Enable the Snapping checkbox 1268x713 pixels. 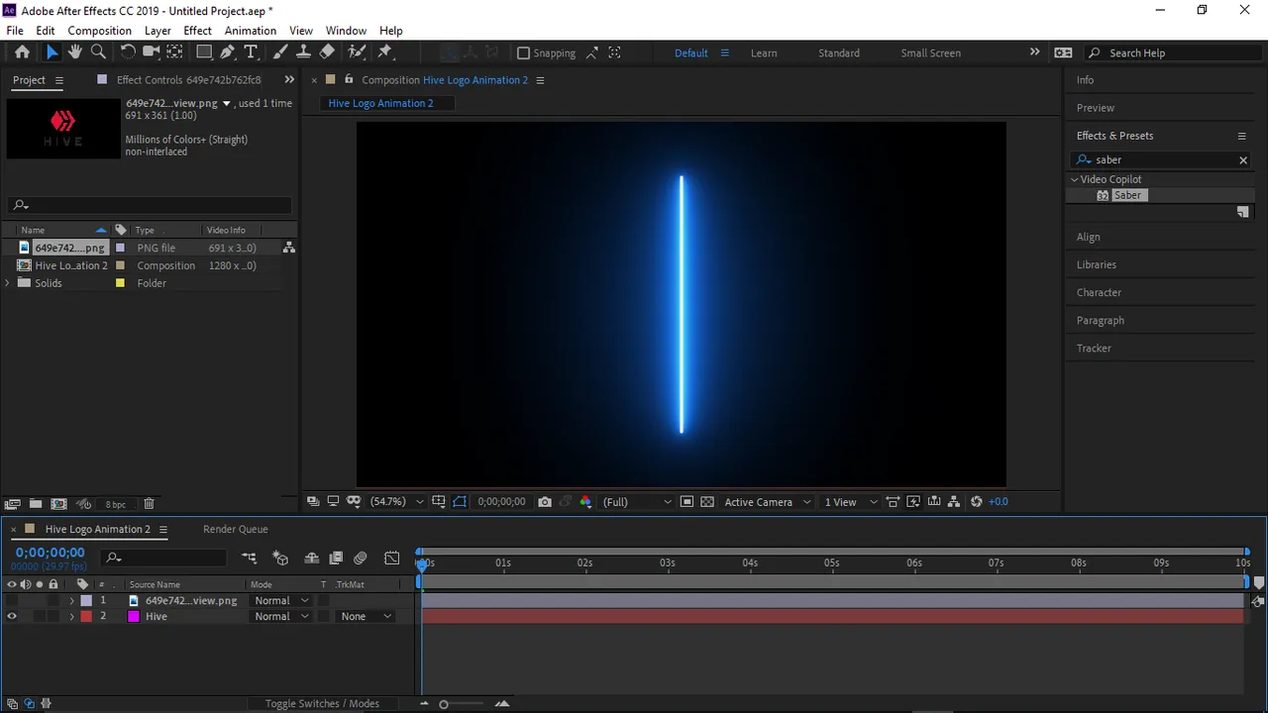tap(524, 53)
